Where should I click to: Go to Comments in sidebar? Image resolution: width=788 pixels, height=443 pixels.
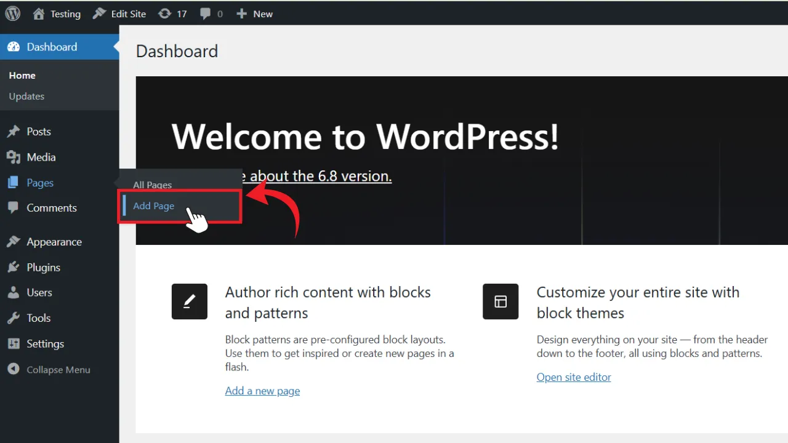(52, 208)
